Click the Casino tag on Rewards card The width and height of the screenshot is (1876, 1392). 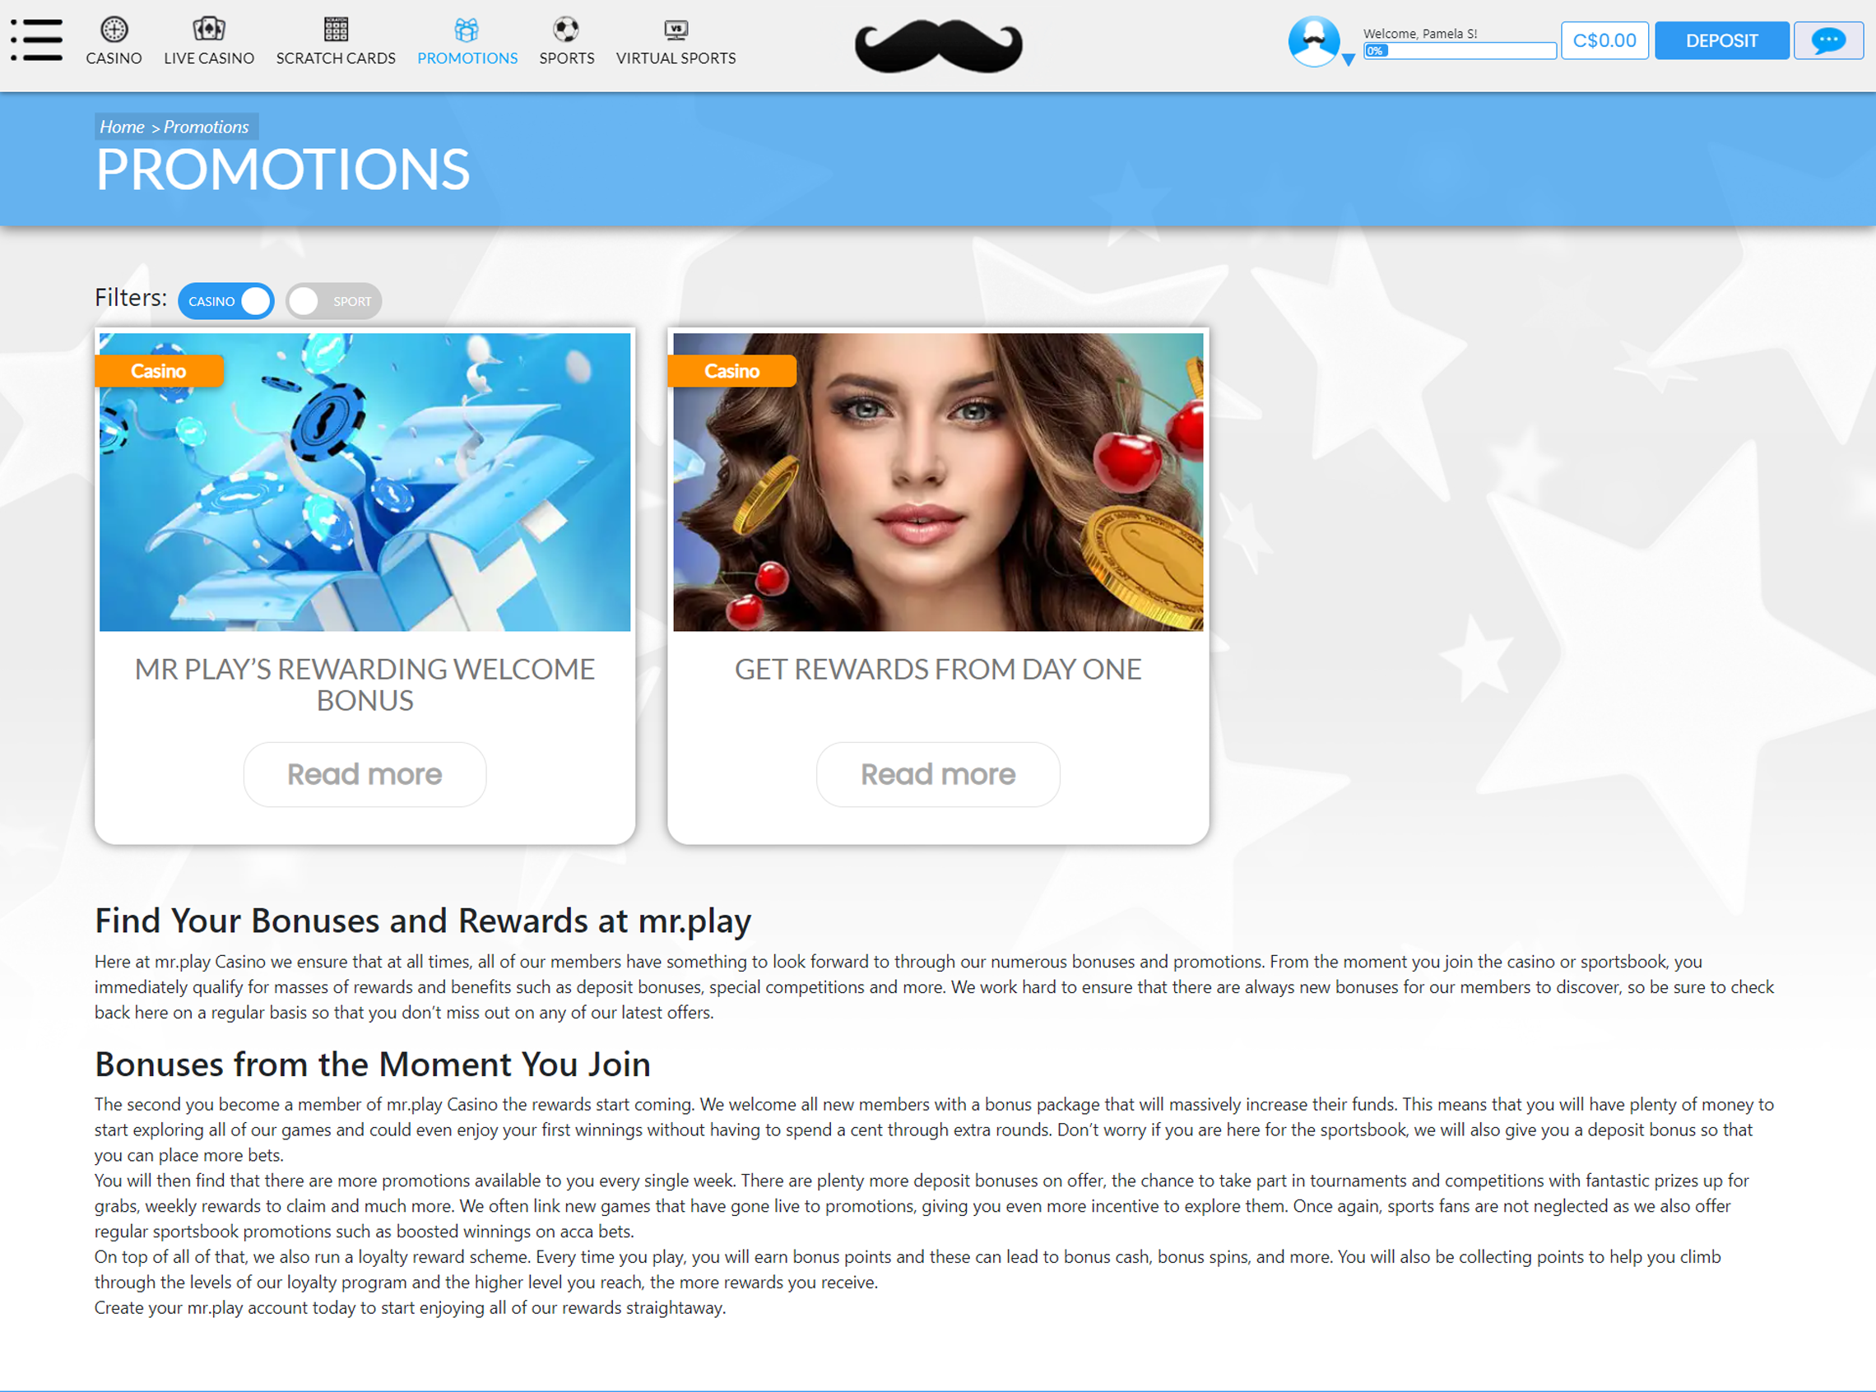click(x=731, y=371)
